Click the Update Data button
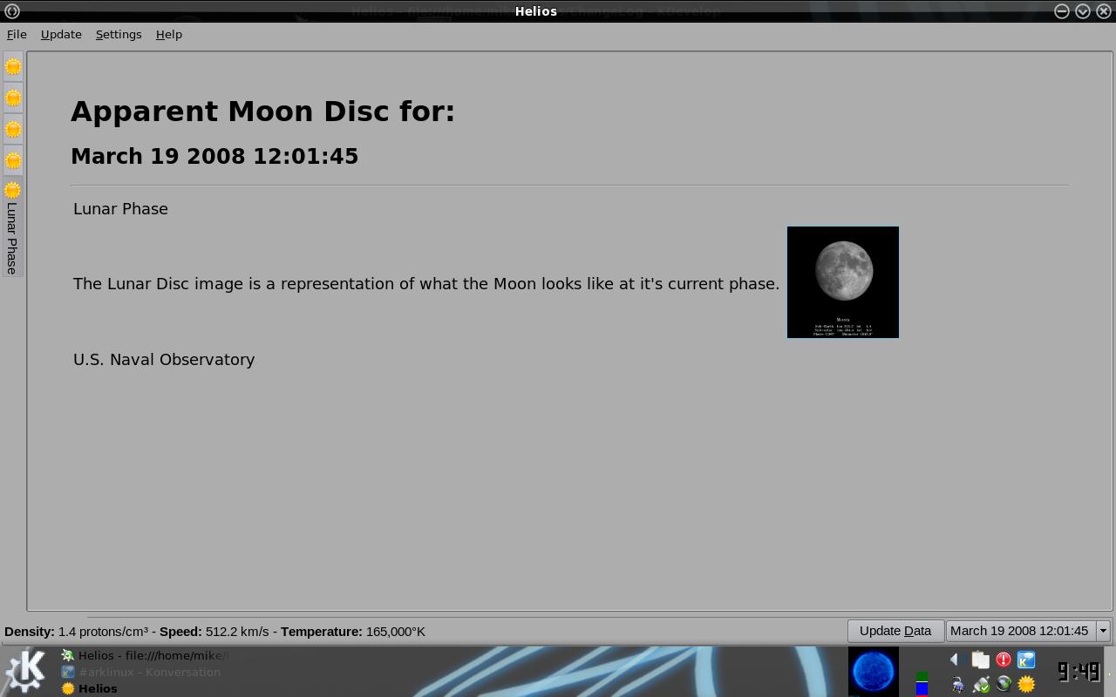Screen dimensions: 1116x697 click(x=895, y=631)
